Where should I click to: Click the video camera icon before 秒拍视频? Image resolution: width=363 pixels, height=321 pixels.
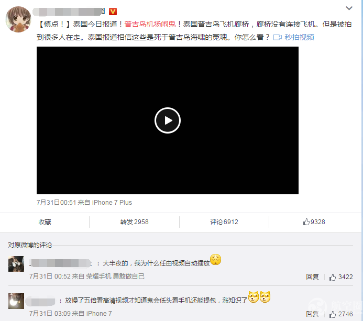277,37
